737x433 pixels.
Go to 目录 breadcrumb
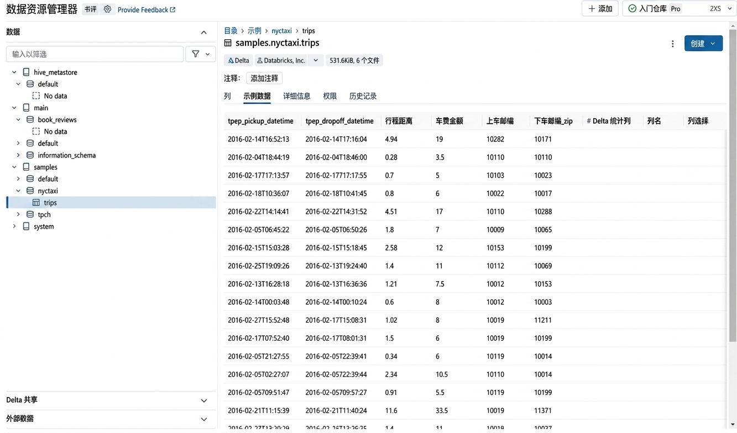(x=231, y=31)
